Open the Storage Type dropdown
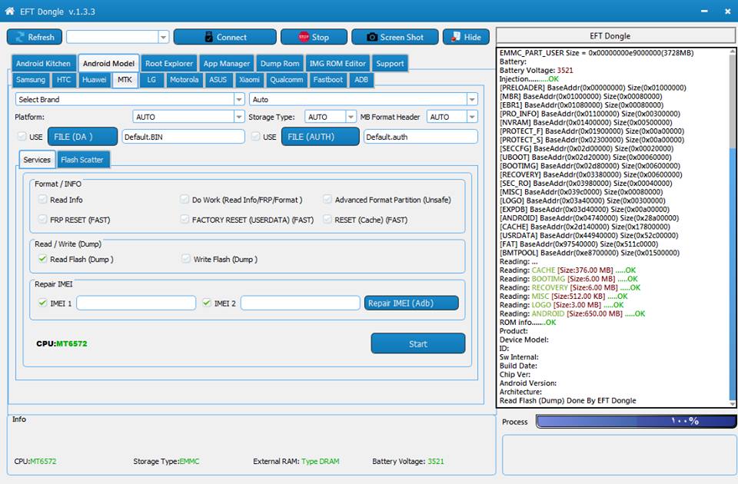Image resolution: width=738 pixels, height=484 pixels. click(351, 117)
